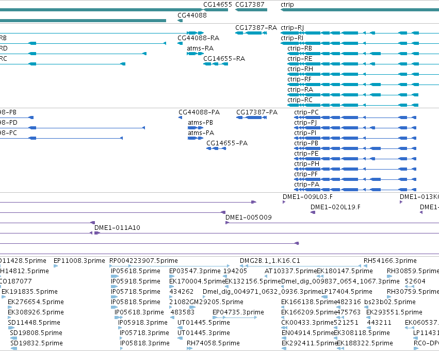Select transcript ctrip-RC
The height and width of the screenshot is (351, 439).
(300, 100)
